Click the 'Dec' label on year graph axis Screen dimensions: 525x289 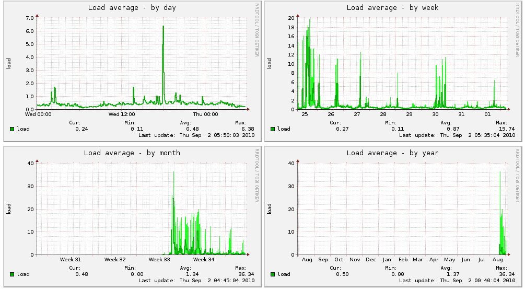[371, 260]
